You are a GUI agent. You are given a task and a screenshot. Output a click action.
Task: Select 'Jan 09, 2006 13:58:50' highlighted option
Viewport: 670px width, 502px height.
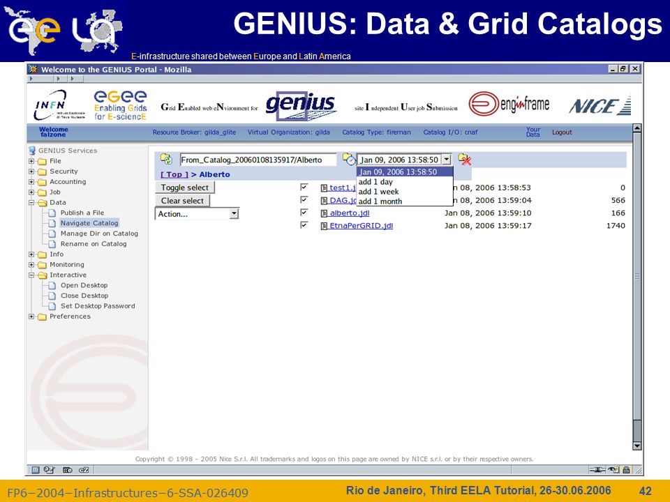click(405, 172)
